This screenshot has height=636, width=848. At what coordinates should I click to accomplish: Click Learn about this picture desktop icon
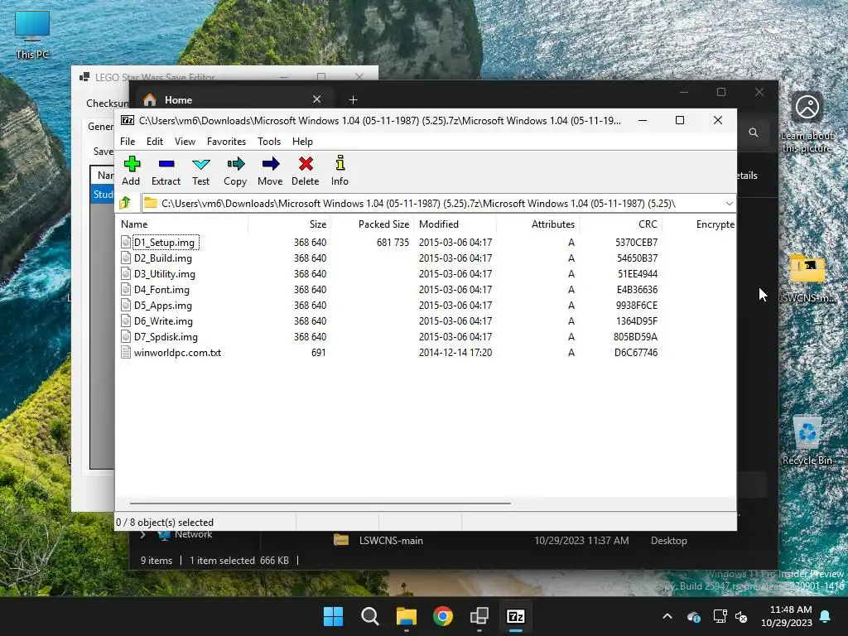[807, 123]
